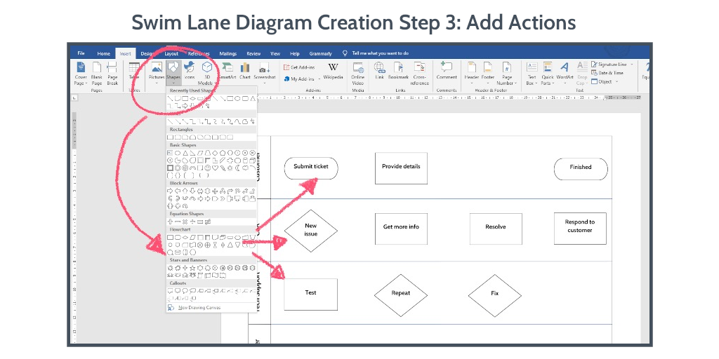Open the Wikipedia add-in
The height and width of the screenshot is (359, 719).
pos(333,71)
